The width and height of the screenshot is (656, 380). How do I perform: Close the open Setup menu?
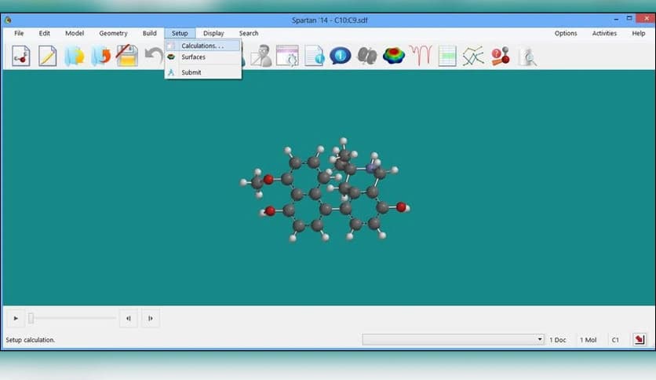(x=180, y=33)
